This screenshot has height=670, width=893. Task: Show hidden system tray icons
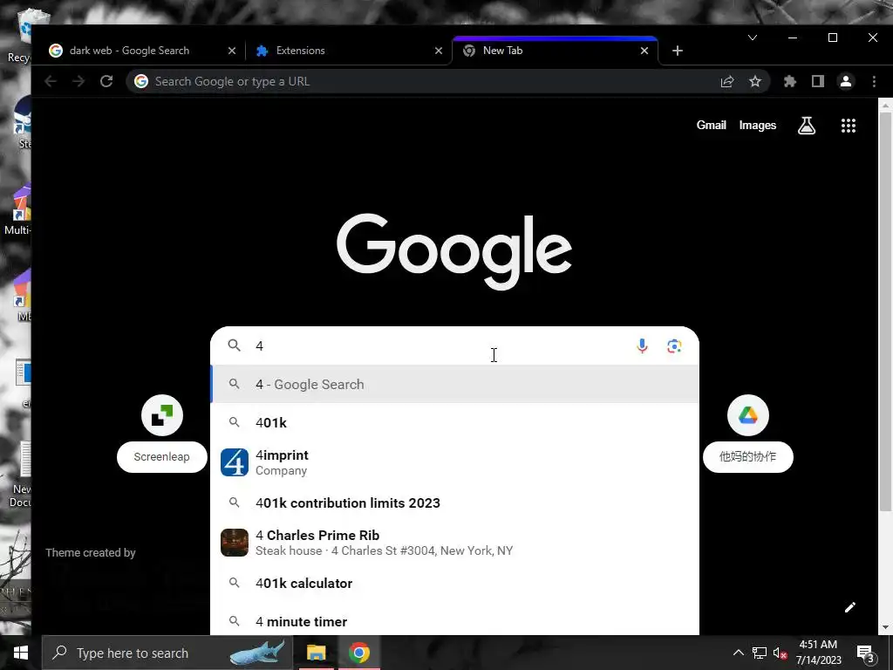pos(738,653)
